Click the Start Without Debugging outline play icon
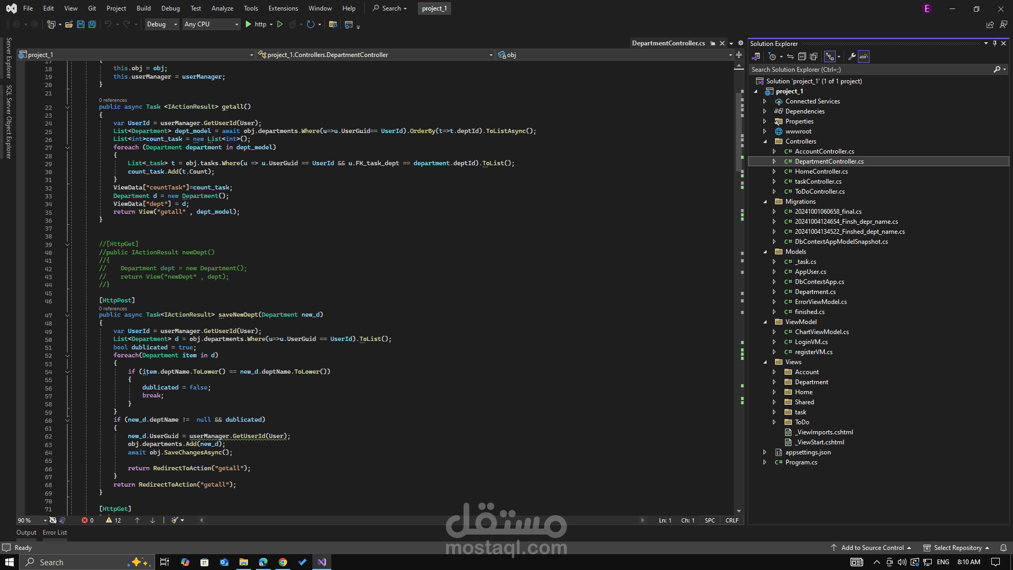The image size is (1013, 570). point(280,24)
